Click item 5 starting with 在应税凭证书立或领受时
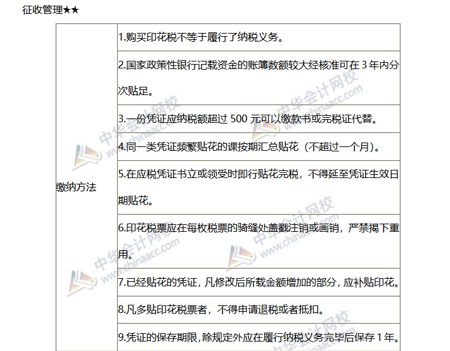 (x=254, y=174)
